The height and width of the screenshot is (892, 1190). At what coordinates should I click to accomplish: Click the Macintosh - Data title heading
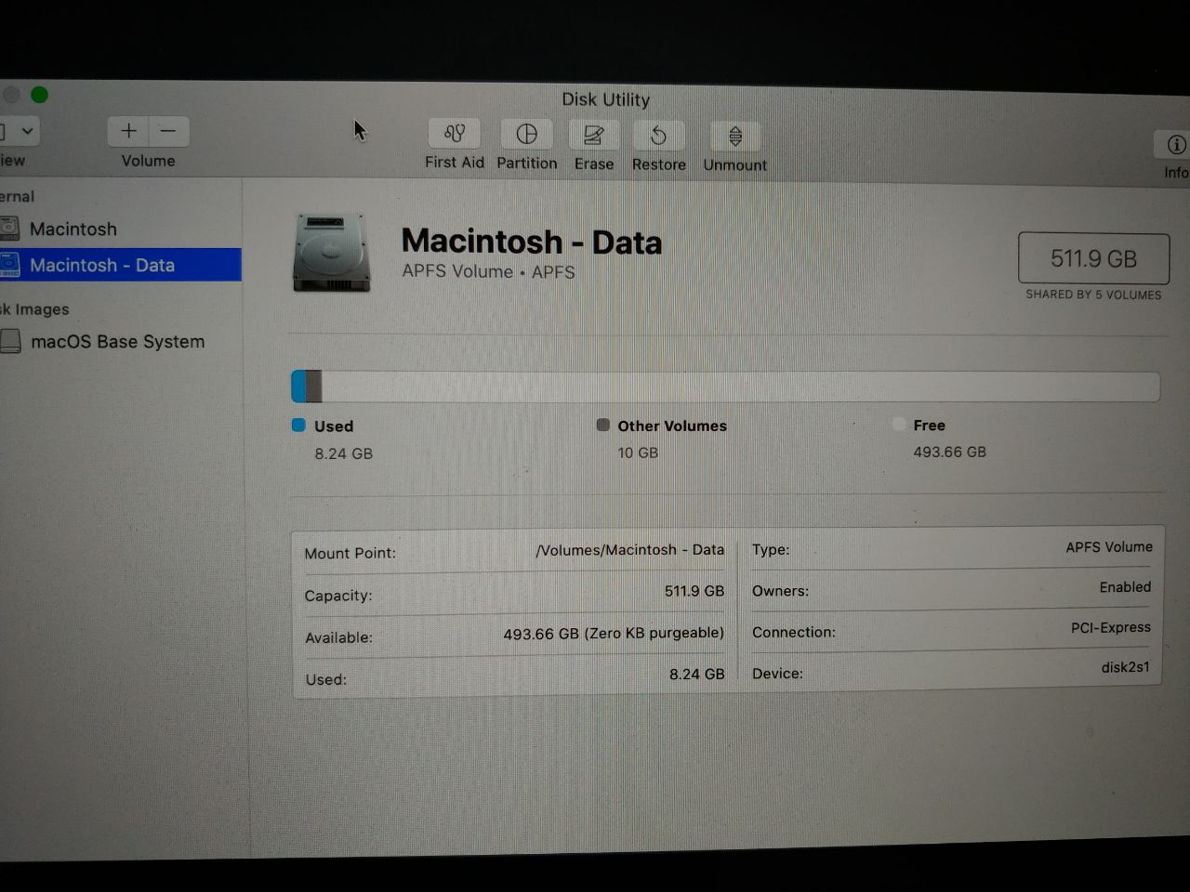tap(532, 242)
